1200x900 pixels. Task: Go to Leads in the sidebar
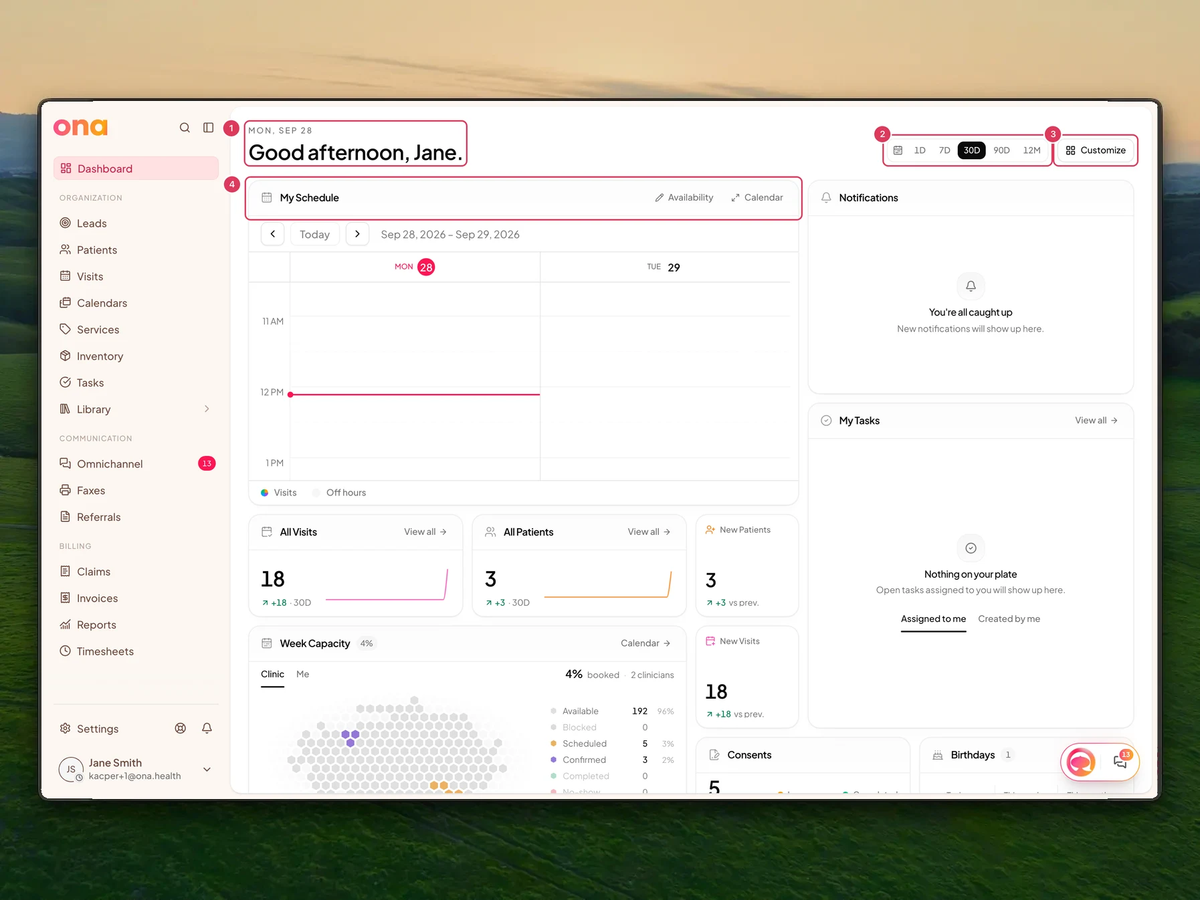pos(136,223)
